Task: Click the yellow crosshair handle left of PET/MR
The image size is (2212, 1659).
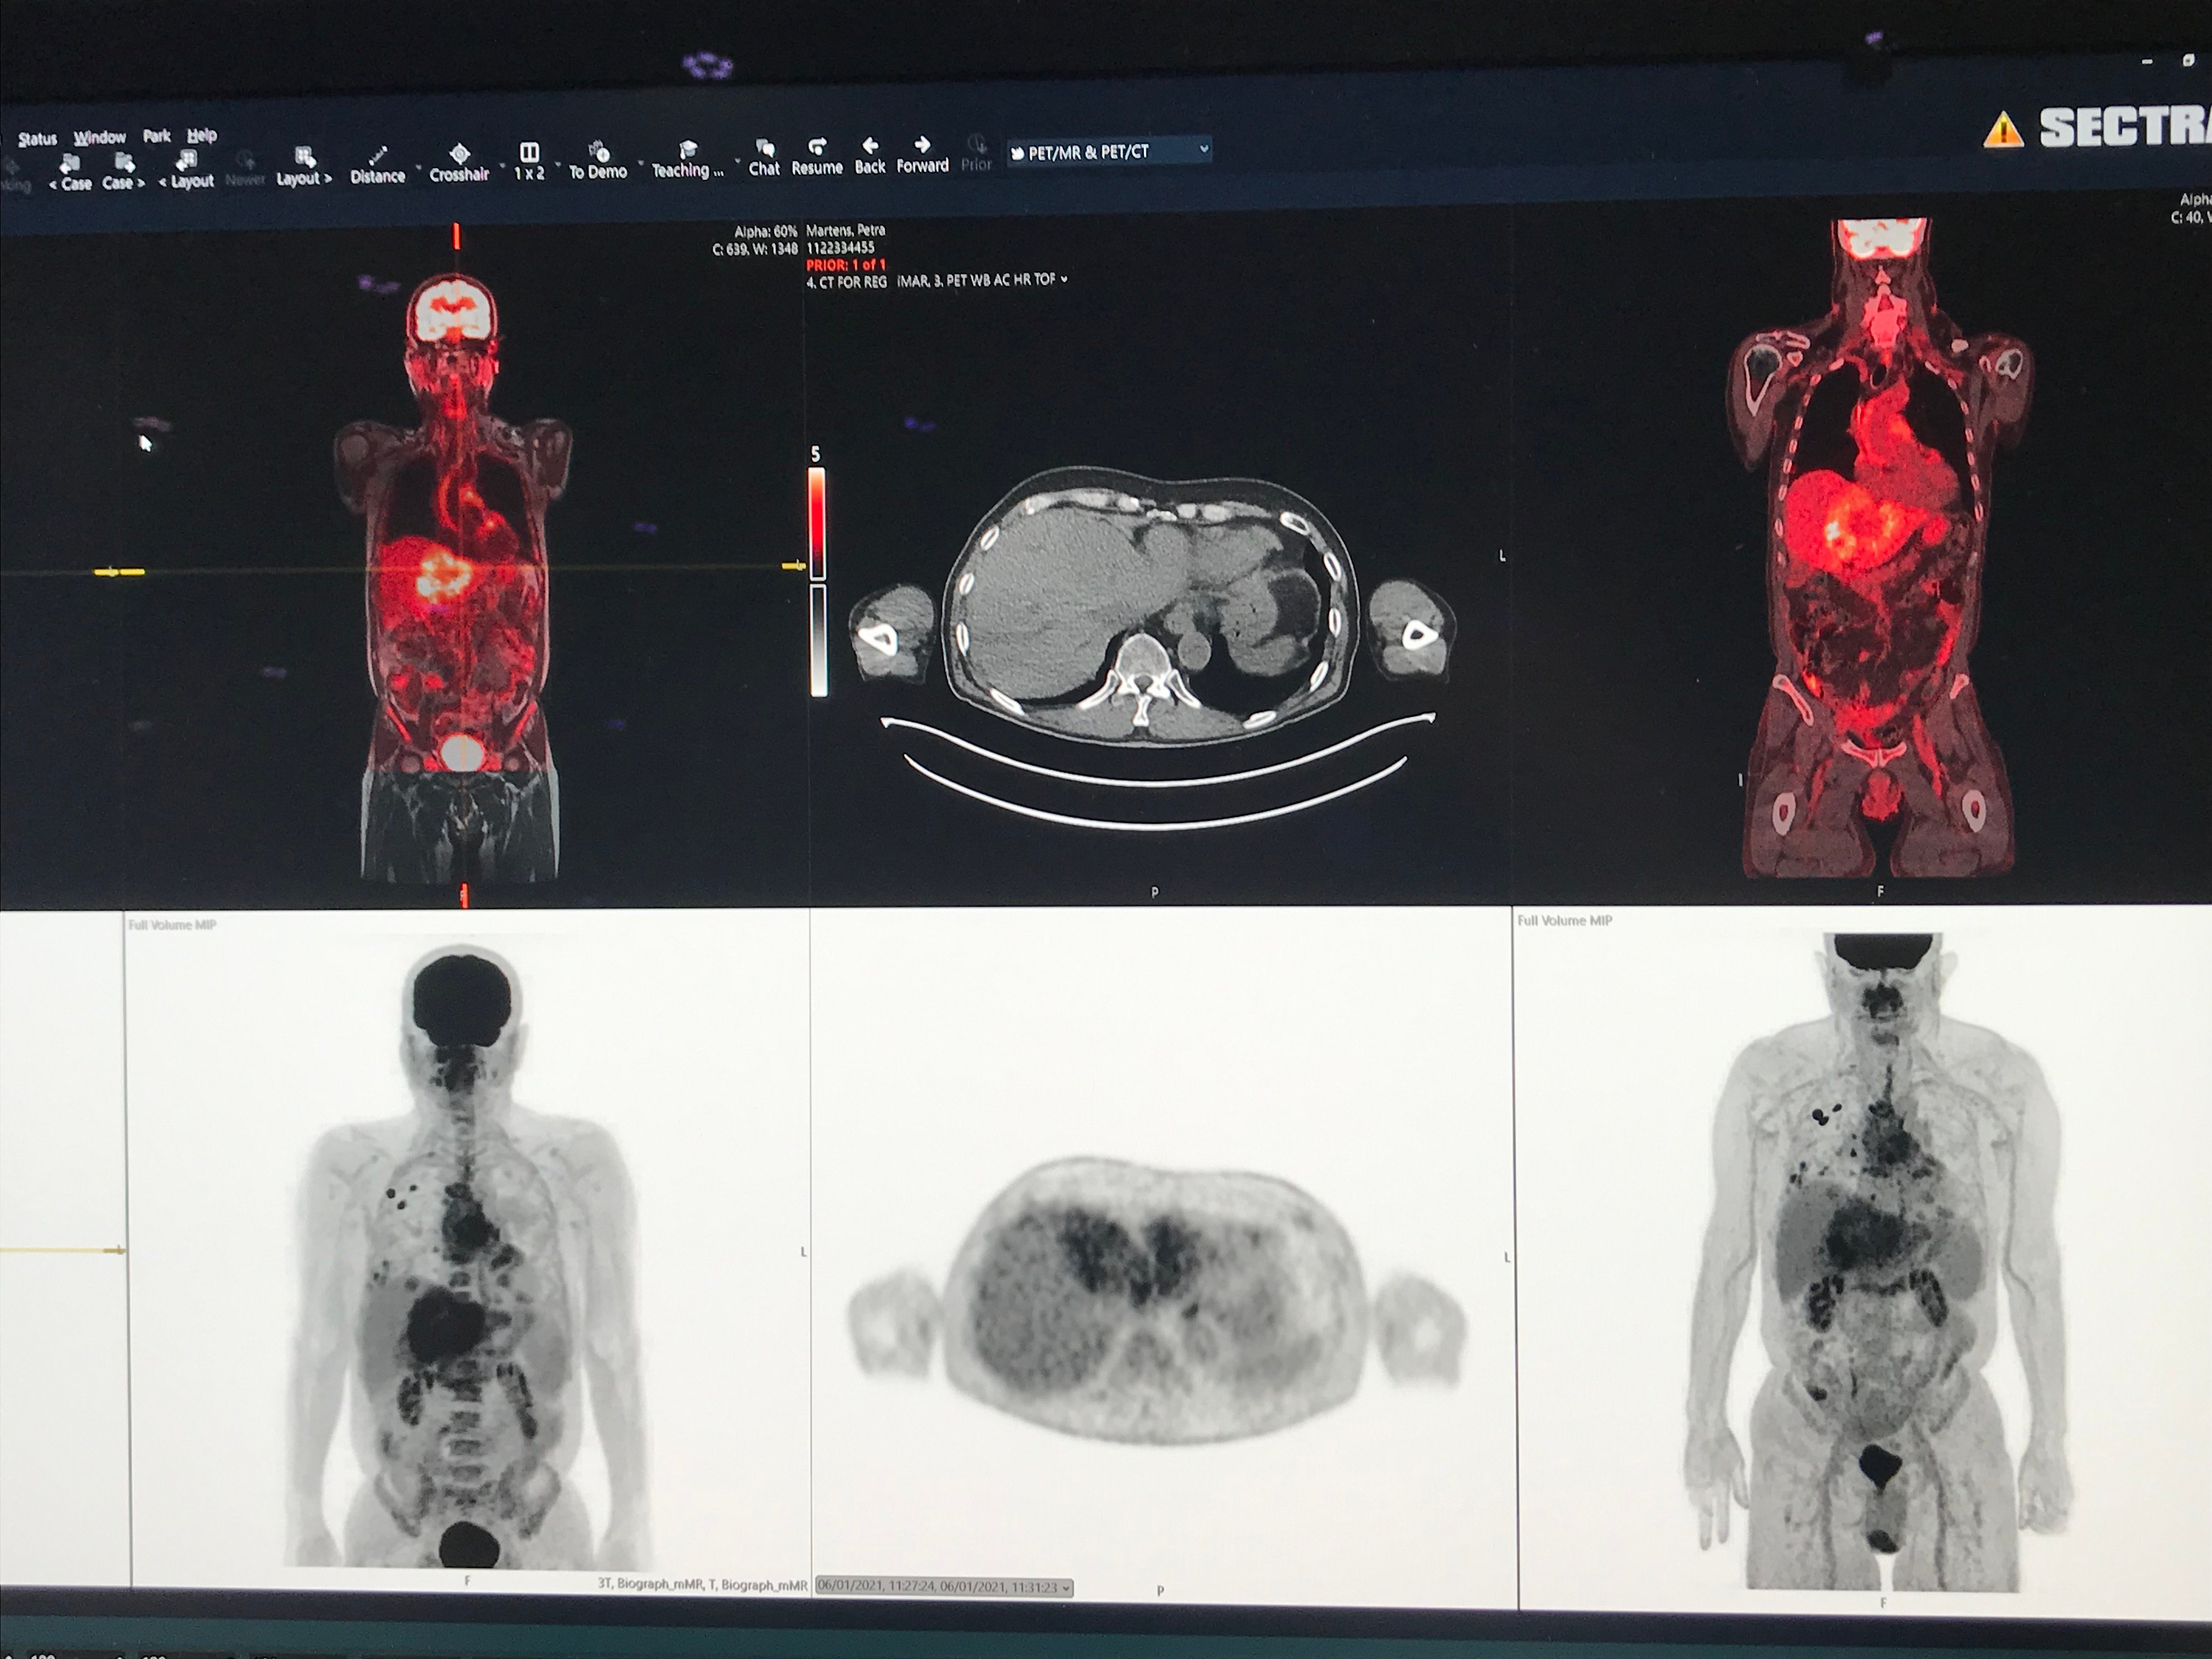Action: 118,572
